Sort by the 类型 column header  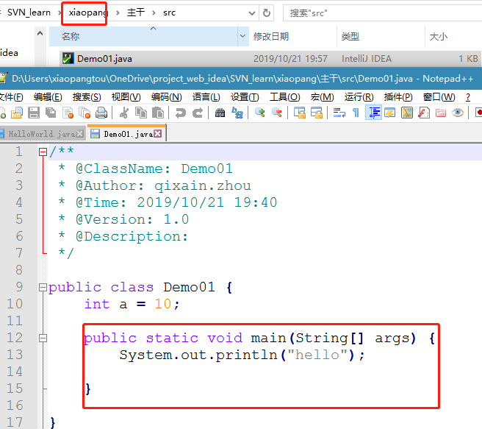[x=381, y=36]
